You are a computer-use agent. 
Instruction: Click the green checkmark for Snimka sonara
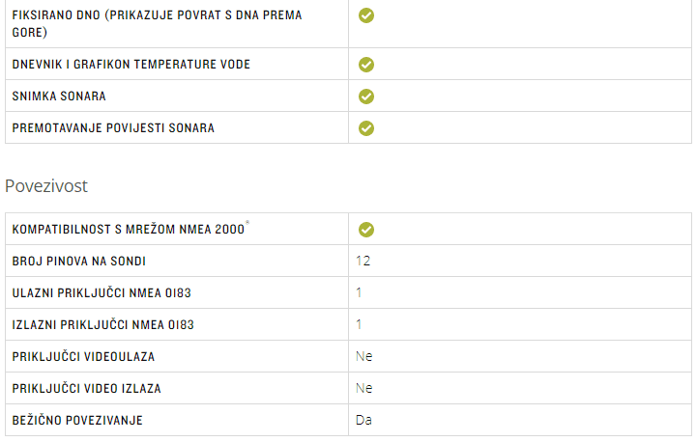pos(366,97)
